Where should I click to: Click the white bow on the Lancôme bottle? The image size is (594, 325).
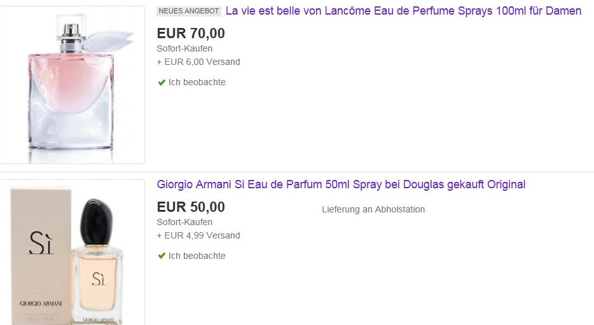click(108, 41)
